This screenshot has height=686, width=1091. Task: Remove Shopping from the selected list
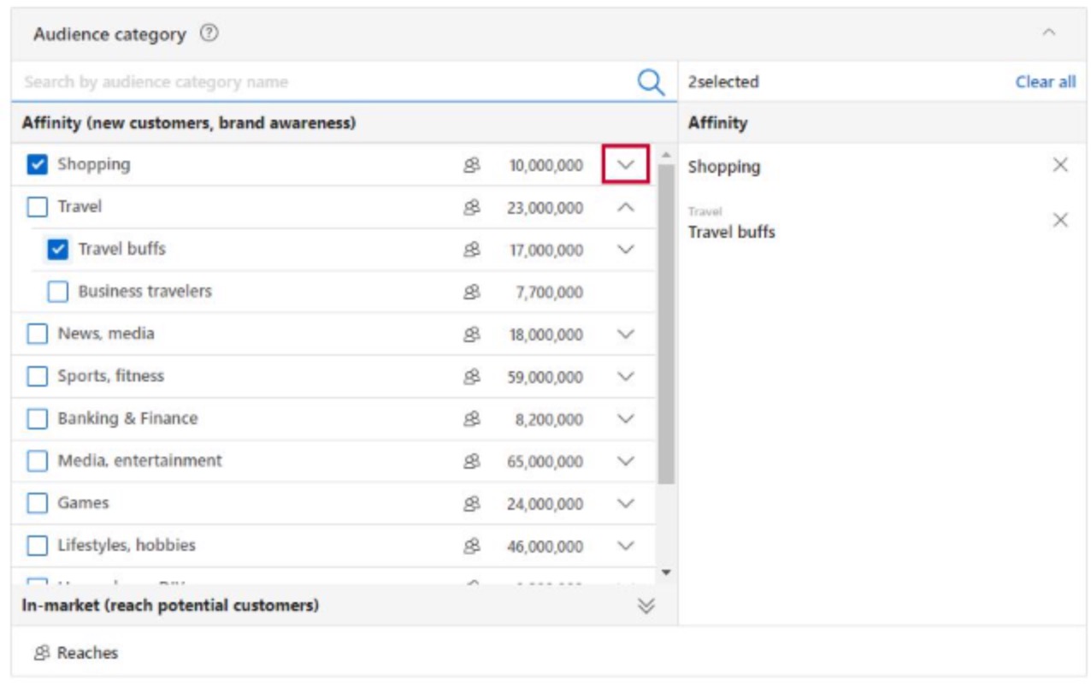pyautogui.click(x=1060, y=165)
